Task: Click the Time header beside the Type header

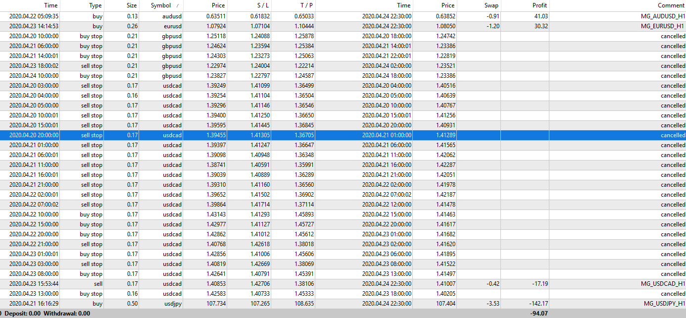Action: 51,5
